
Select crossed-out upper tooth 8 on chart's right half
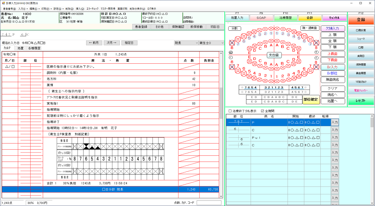coord(316,43)
